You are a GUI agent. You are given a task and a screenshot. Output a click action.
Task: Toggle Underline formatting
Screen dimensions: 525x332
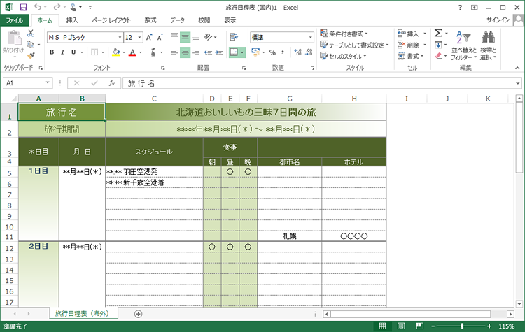73,52
